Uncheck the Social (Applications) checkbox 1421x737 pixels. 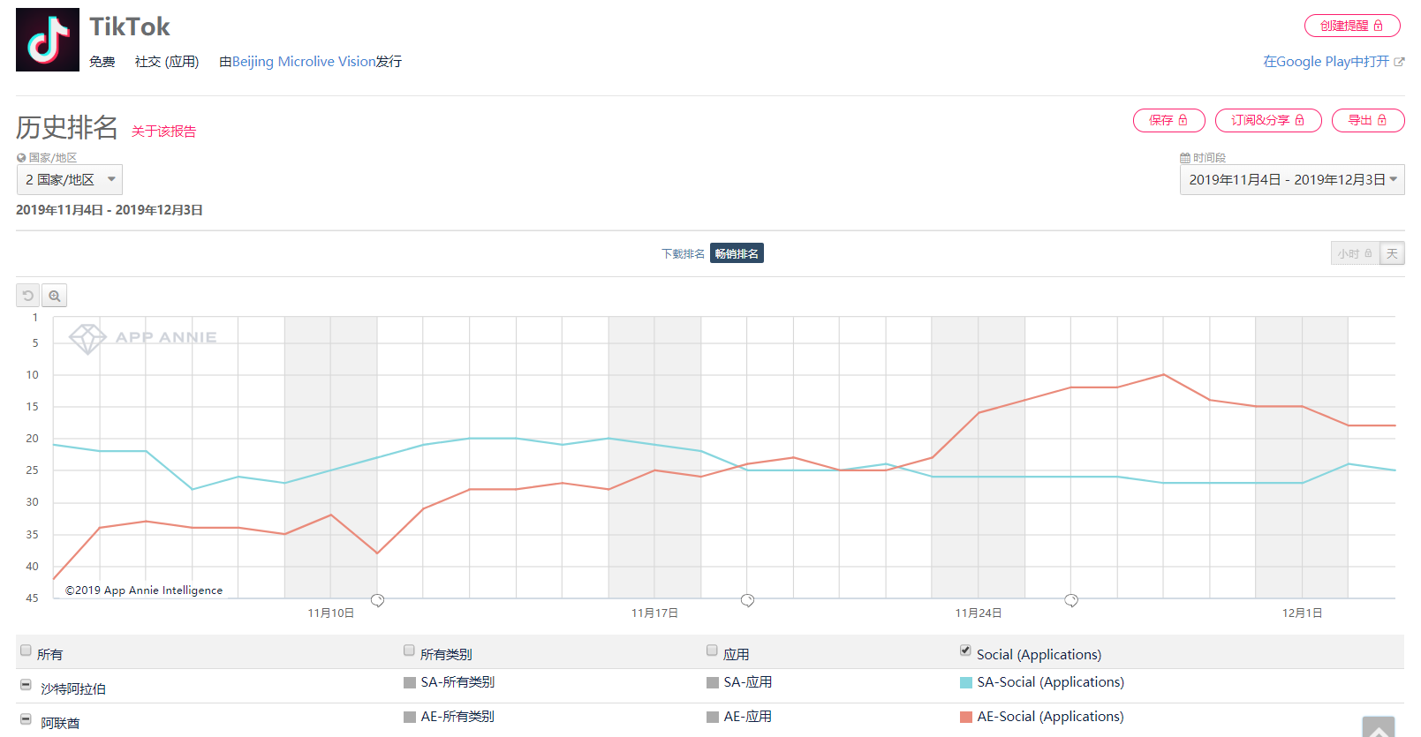click(x=965, y=651)
